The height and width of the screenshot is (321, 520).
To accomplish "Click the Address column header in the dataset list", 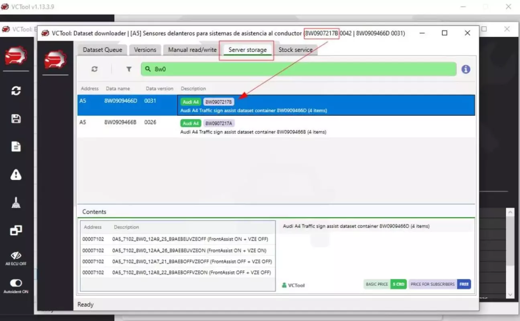I will pyautogui.click(x=89, y=88).
